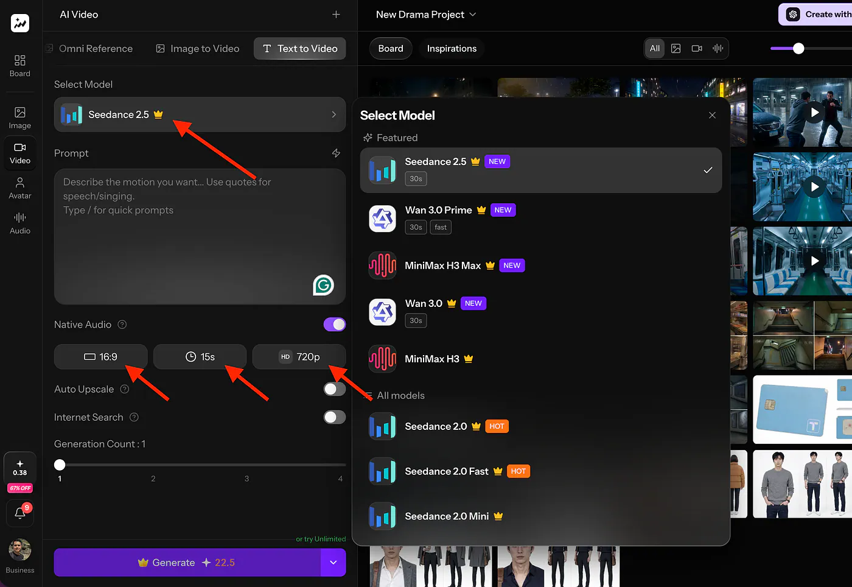The image size is (852, 587).
Task: Show all media types with the All filter
Action: coord(655,49)
